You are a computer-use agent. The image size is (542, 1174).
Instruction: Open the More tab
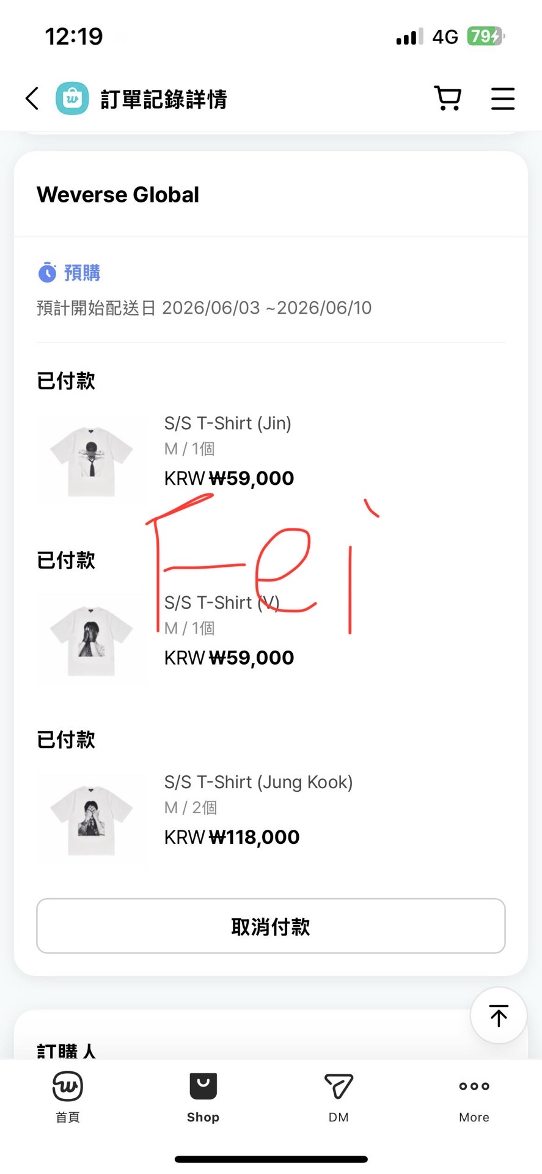pyautogui.click(x=474, y=1098)
